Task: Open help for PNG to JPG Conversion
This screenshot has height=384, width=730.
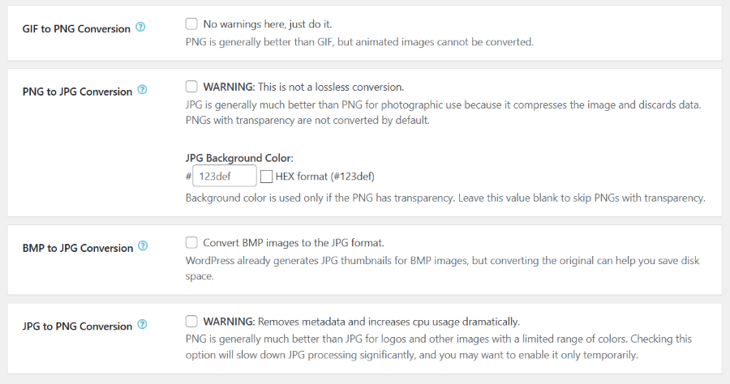Action: coord(143,90)
